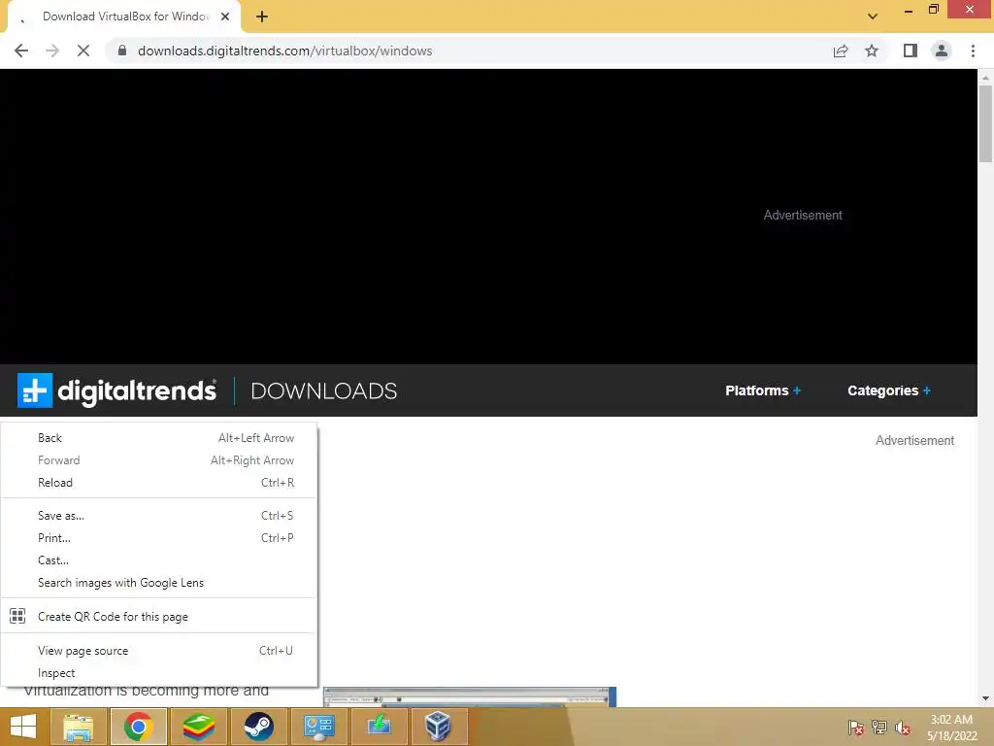Click the forward navigation arrow
Image resolution: width=994 pixels, height=746 pixels.
(x=52, y=51)
